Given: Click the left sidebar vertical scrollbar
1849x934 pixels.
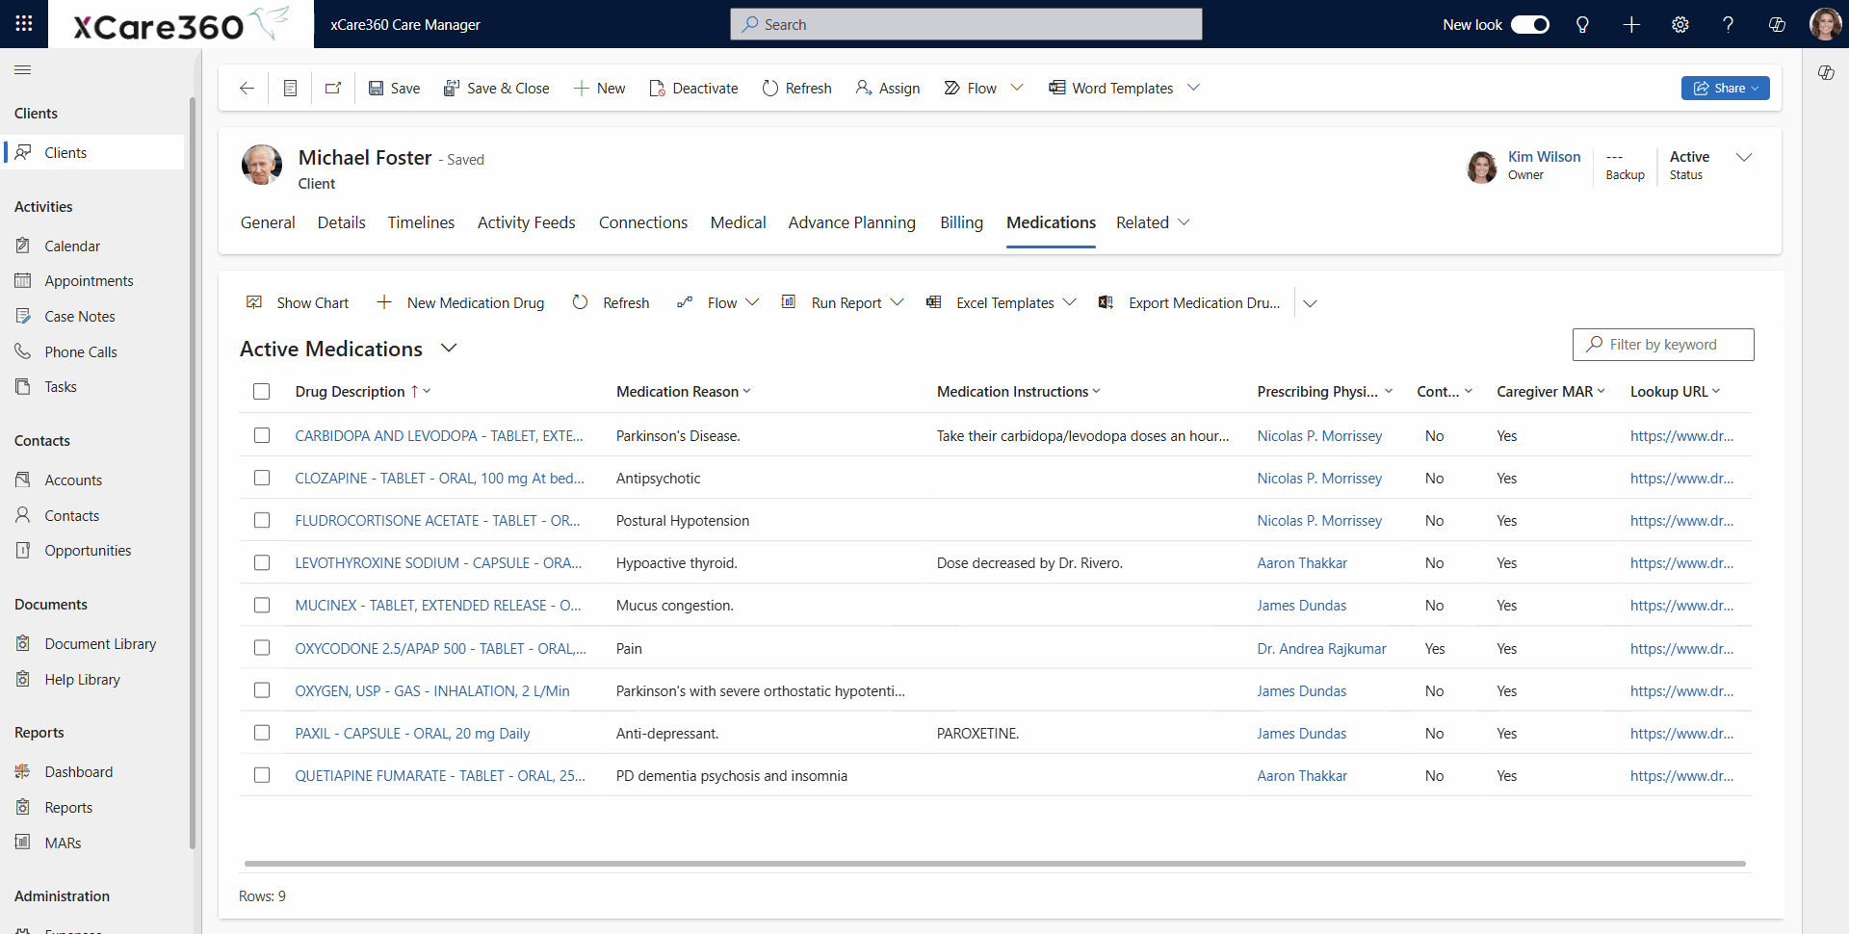Looking at the screenshot, I should pos(193,472).
